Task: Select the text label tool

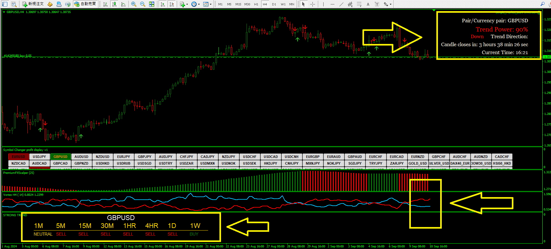Action: click(377, 4)
